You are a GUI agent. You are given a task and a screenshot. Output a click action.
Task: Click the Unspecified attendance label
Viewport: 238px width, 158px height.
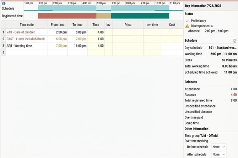[200, 106]
